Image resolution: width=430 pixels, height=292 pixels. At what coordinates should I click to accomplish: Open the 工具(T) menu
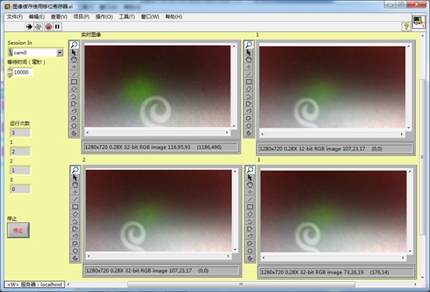(x=127, y=17)
